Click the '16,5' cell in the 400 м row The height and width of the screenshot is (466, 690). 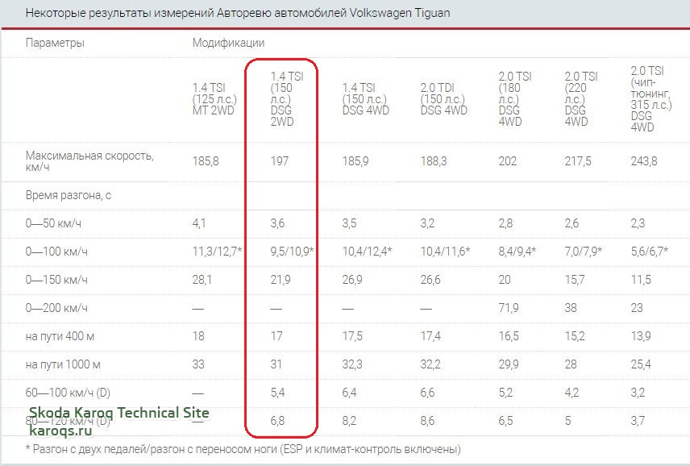[509, 336]
